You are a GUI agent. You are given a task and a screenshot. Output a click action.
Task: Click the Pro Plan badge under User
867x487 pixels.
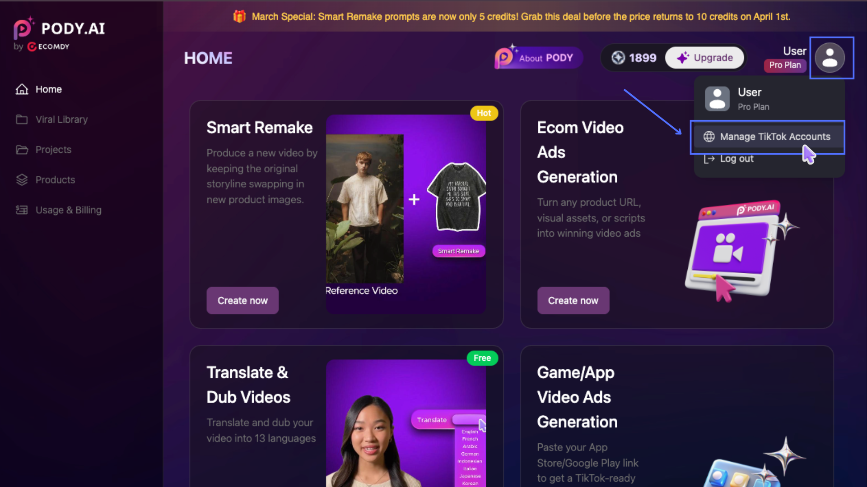click(x=785, y=65)
